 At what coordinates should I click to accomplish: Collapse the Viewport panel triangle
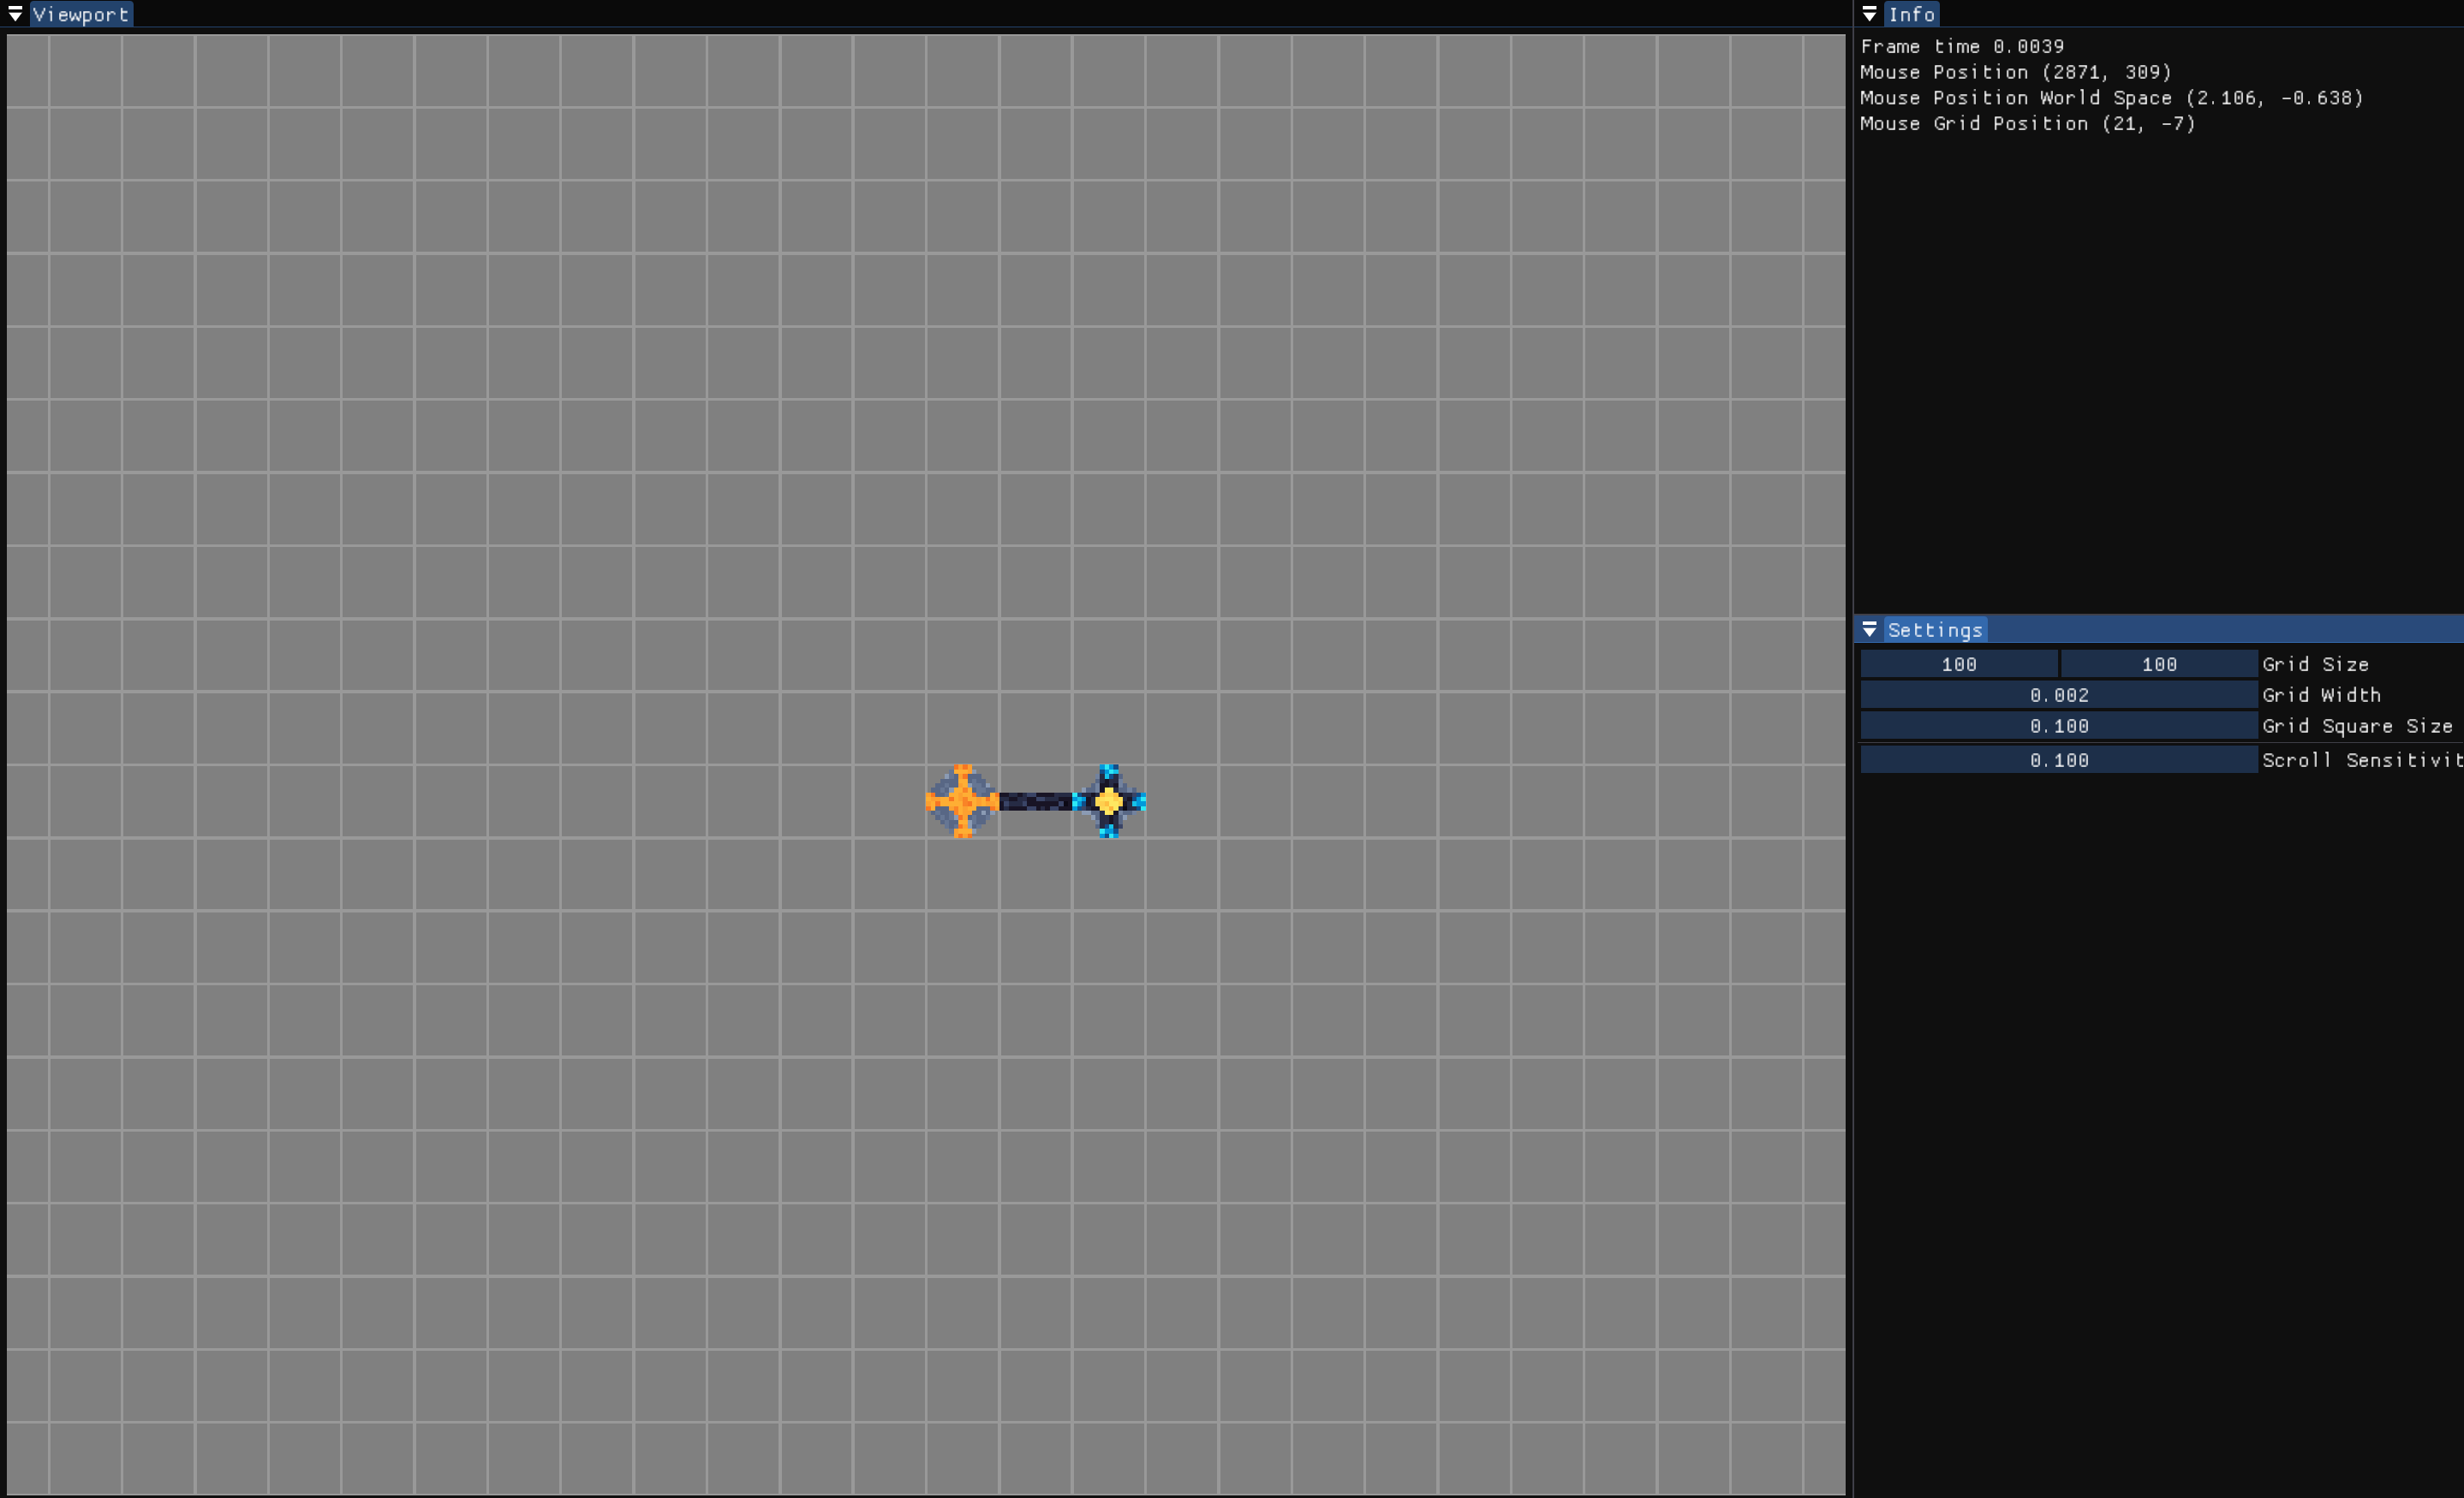tap(15, 14)
